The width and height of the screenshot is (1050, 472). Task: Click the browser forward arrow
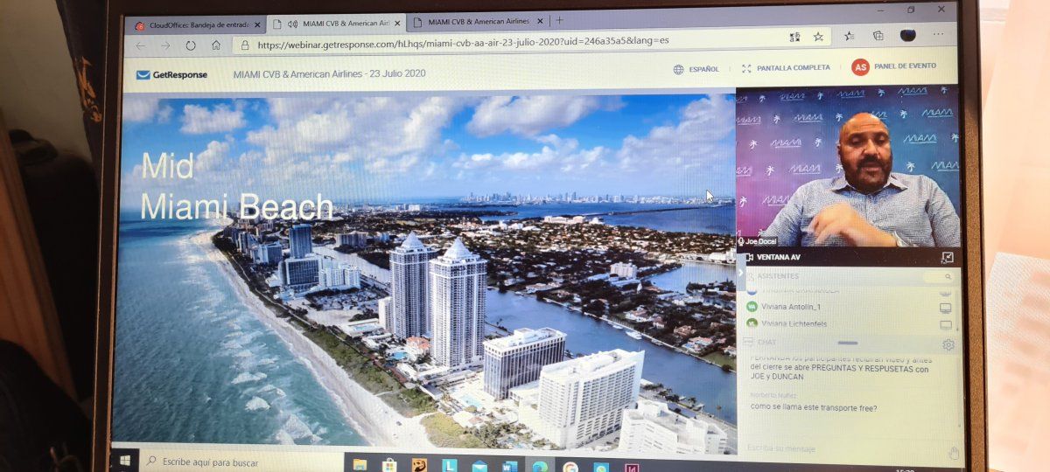pyautogui.click(x=165, y=45)
